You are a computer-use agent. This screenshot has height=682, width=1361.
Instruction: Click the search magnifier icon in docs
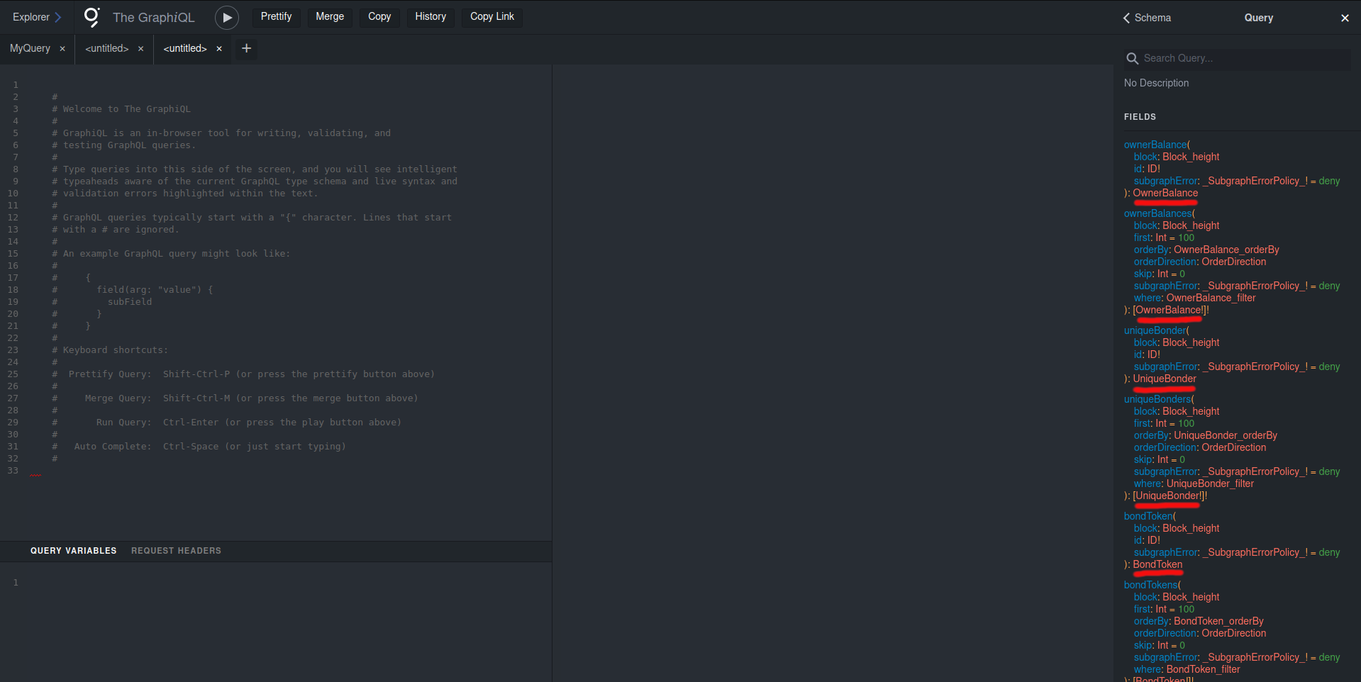[1132, 59]
